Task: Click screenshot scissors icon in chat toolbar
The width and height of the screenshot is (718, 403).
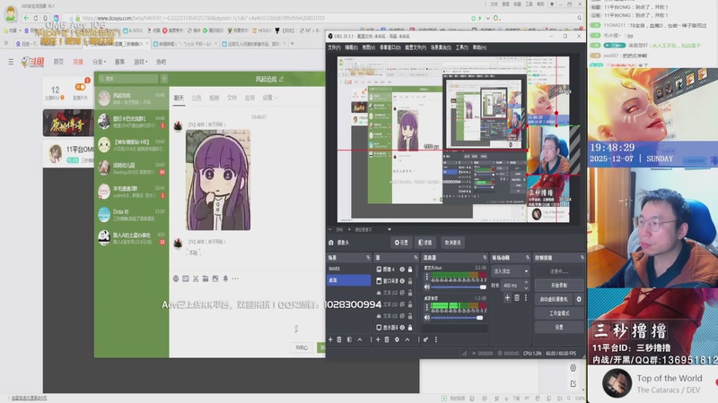Action: pos(196,279)
